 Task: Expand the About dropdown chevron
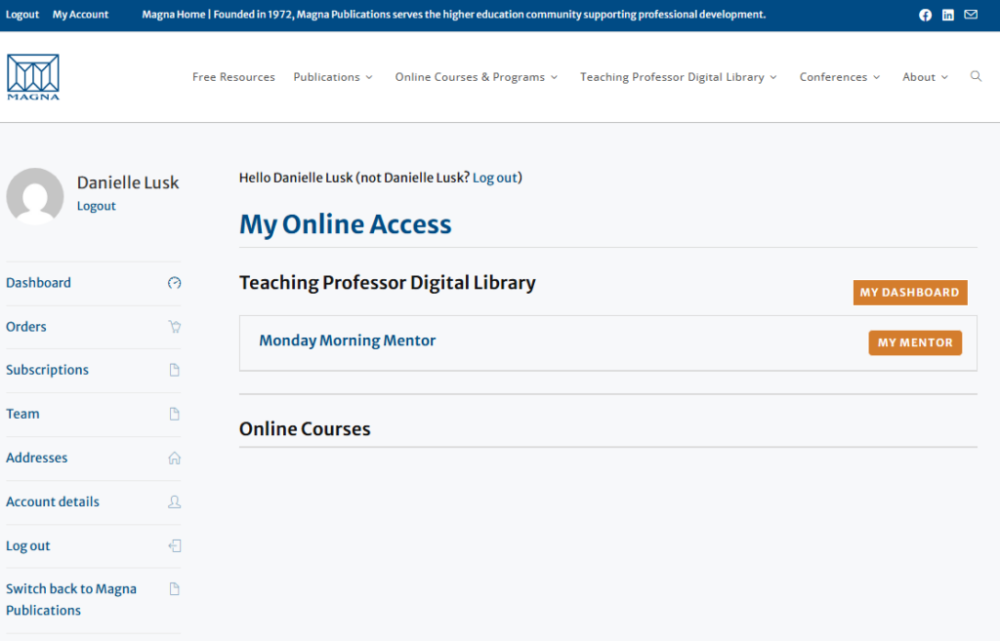944,77
